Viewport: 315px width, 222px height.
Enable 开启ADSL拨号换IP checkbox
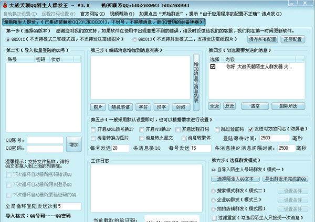tap(93, 130)
